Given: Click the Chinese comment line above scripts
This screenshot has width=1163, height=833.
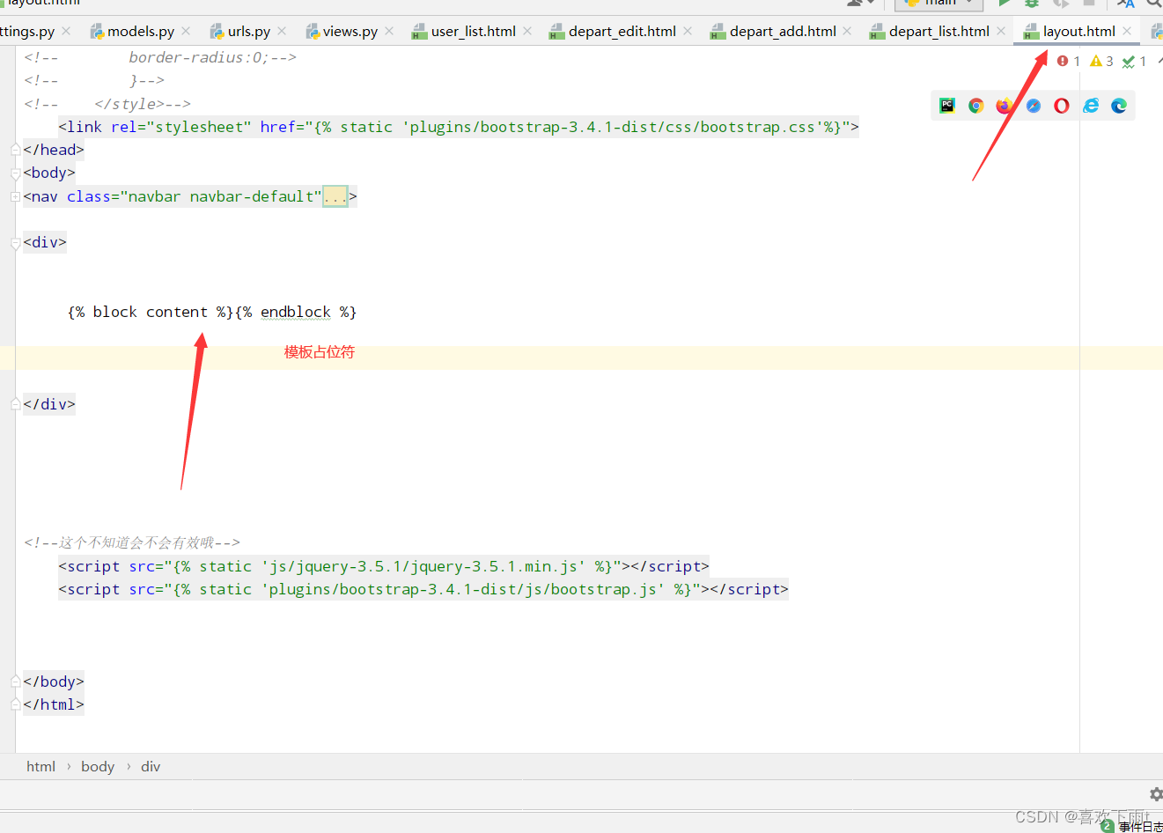Looking at the screenshot, I should (x=132, y=542).
